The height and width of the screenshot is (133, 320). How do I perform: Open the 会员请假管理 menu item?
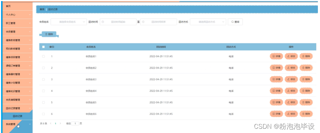click(17, 100)
